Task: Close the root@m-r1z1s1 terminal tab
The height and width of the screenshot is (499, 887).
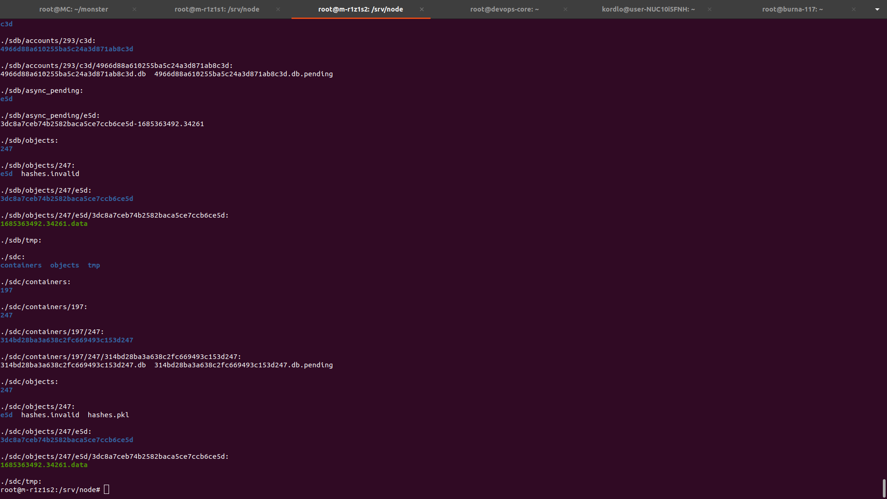Action: 278,9
